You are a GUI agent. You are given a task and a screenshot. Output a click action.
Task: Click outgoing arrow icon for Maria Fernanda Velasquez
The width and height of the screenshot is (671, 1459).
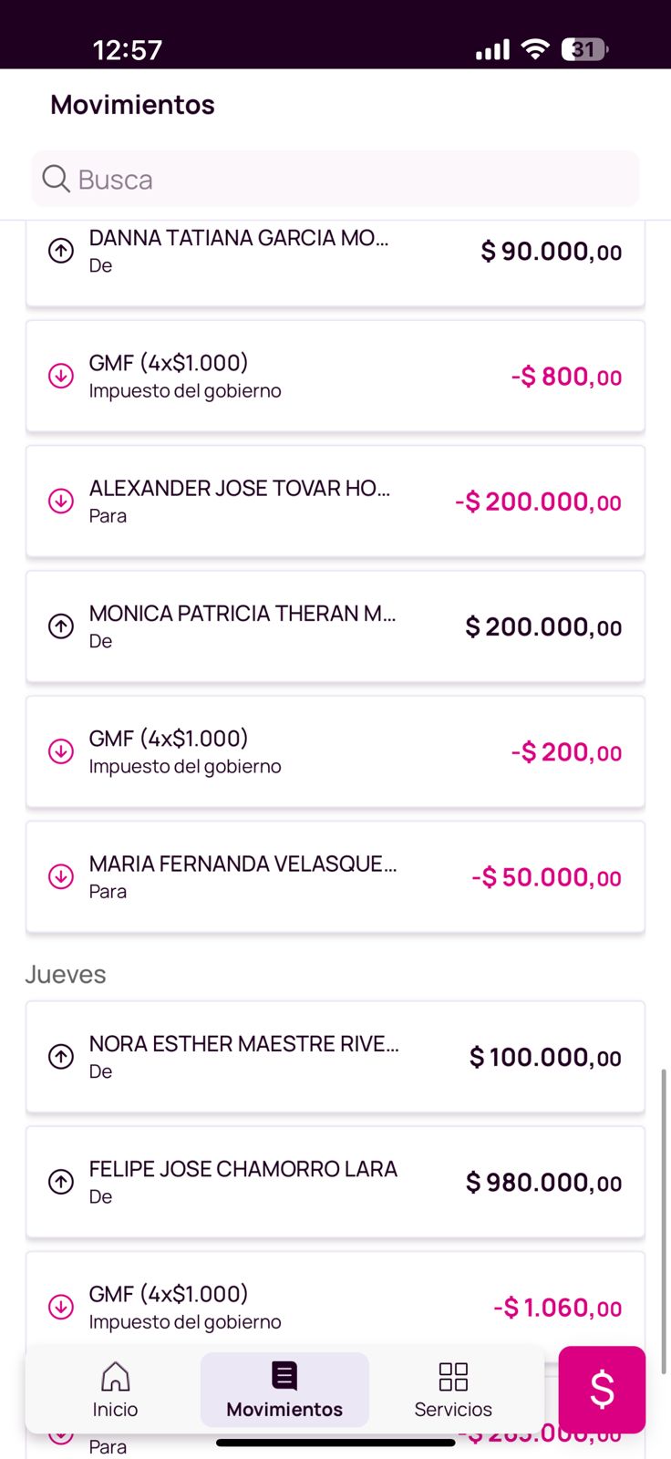[x=61, y=876]
